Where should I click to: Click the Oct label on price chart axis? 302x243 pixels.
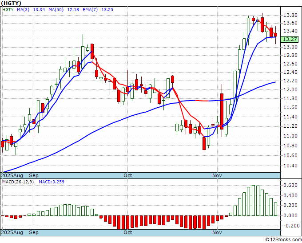(128, 175)
